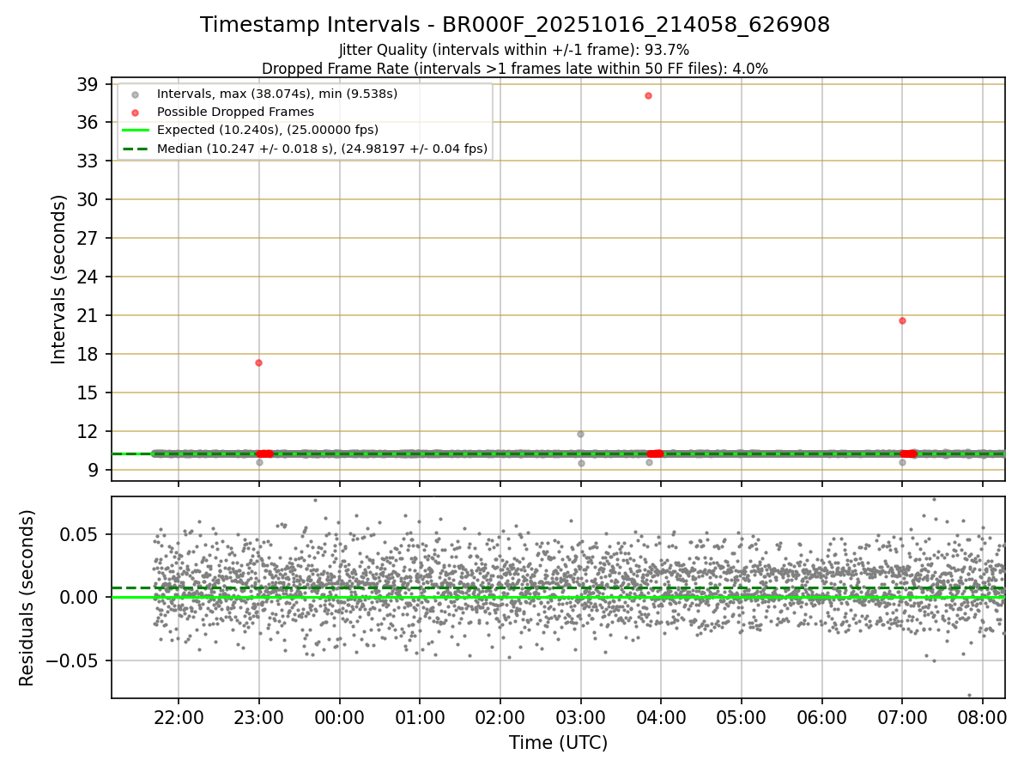Click the '18' tick on intervals axis
This screenshot has width=1030, height=773.
click(87, 355)
